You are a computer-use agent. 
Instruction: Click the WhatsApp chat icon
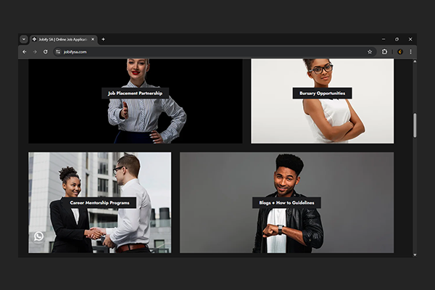tap(38, 236)
